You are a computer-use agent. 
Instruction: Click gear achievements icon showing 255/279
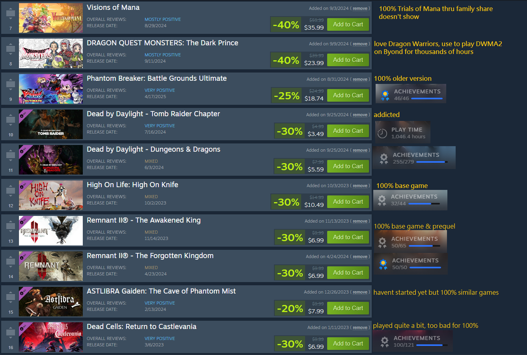pos(384,158)
